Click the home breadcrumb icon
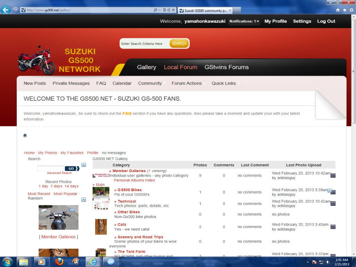 [x=25, y=136]
